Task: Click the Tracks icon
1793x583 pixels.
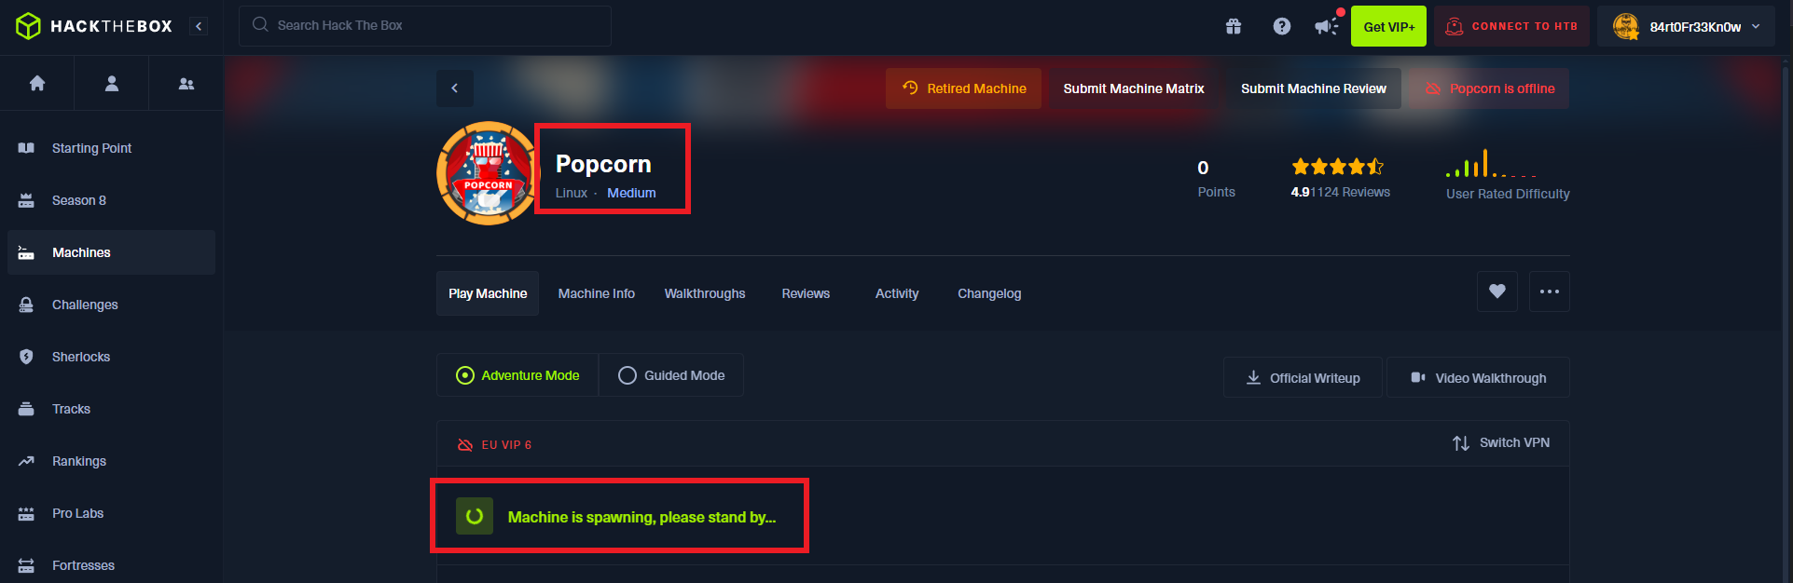Action: coord(26,409)
